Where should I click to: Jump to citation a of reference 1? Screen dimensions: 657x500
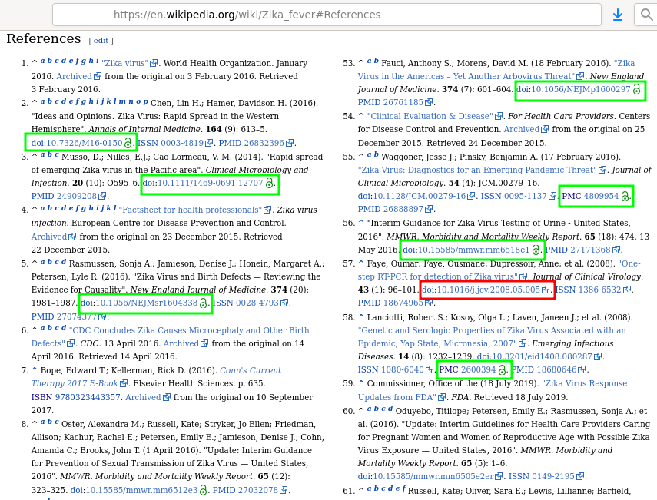point(42,61)
